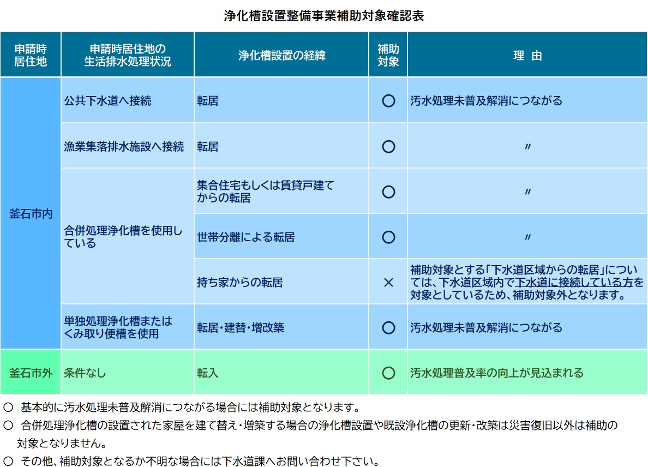This screenshot has height=467, width=648.
Task: Click the 釜石市外 row header cell
Action: click(31, 373)
